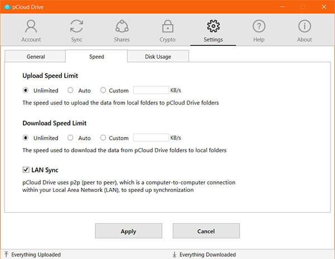Focus the upload custom KB/s field

151,90
